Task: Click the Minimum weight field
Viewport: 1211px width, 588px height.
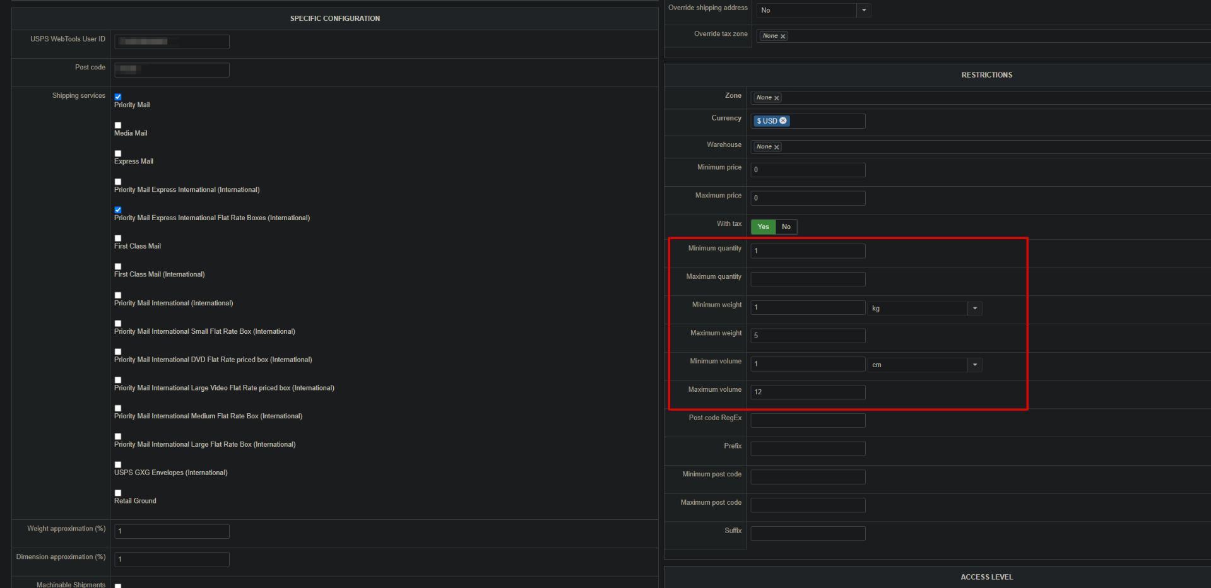Action: pyautogui.click(x=808, y=307)
